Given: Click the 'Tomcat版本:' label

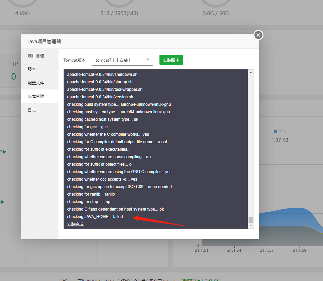Looking at the screenshot, I should 75,60.
